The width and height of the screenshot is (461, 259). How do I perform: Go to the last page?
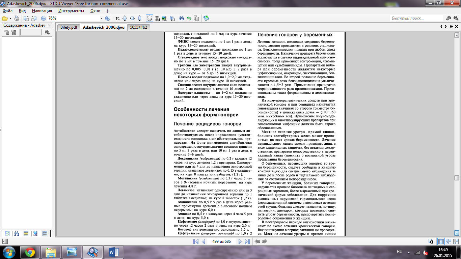pos(247,241)
